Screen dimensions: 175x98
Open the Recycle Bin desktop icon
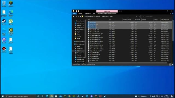point(4,4)
